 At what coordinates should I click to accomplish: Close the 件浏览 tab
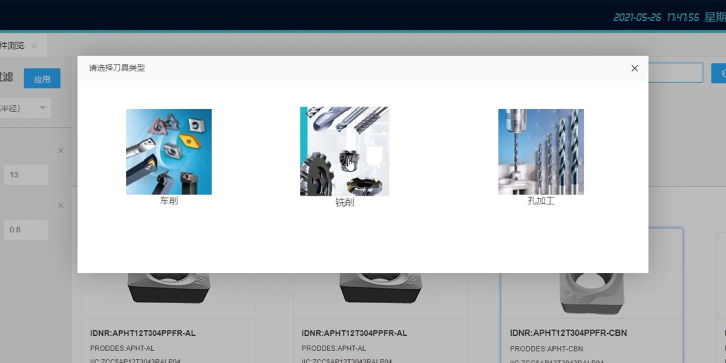[x=34, y=46]
